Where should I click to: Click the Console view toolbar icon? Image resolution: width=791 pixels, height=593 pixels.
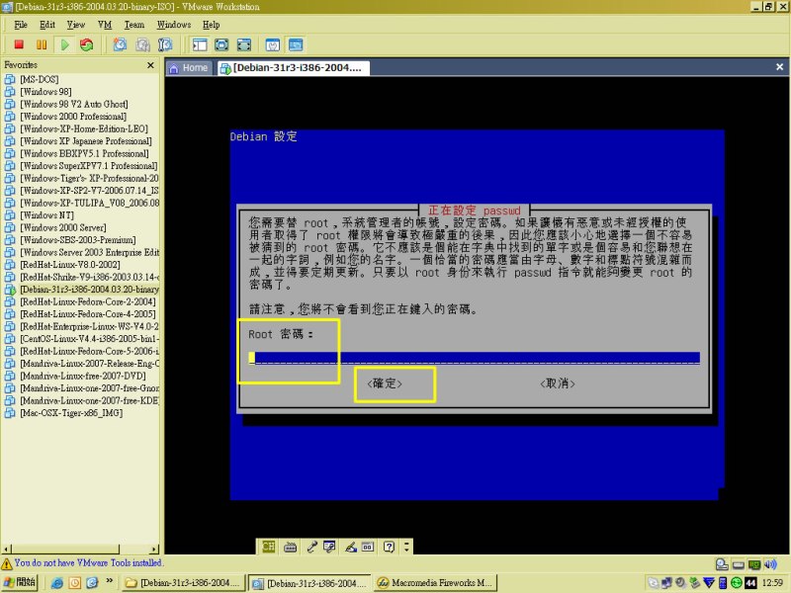coord(296,44)
